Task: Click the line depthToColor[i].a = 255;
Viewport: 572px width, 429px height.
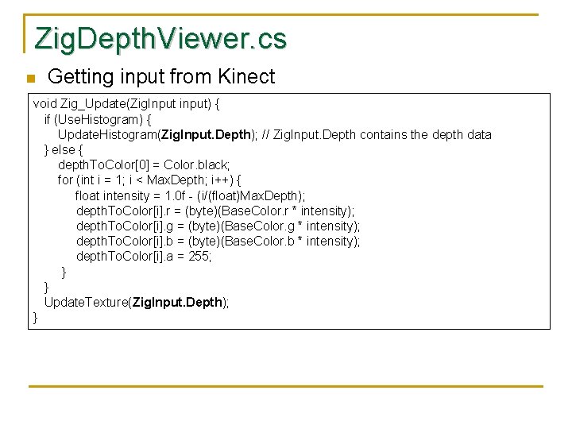Action: pyautogui.click(x=144, y=257)
